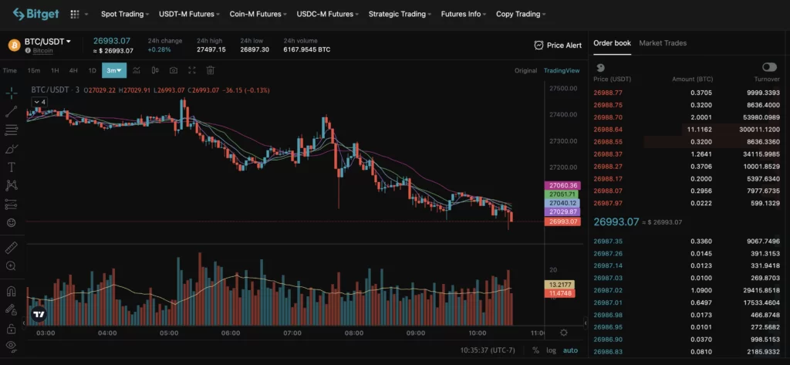Select the trend line drawing tool

pos(12,111)
